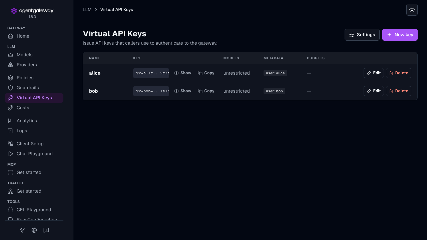
Task: Open the Settings button
Action: pyautogui.click(x=362, y=35)
